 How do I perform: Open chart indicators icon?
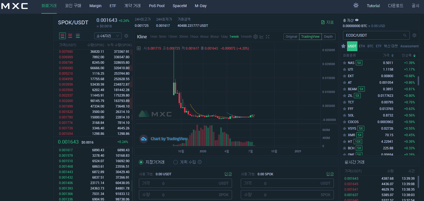tap(262, 37)
